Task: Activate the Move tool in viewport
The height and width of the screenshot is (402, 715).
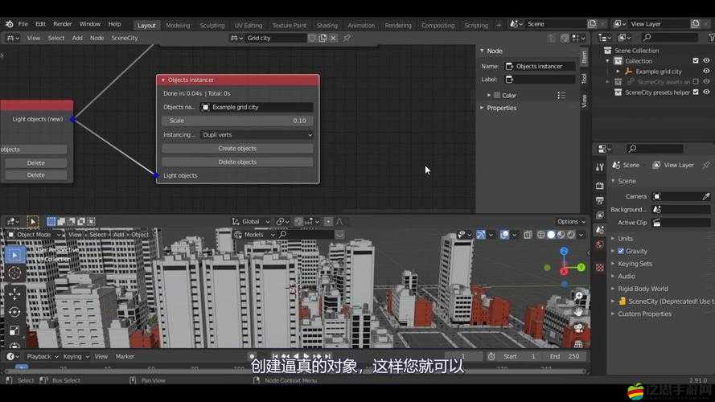Action: pos(14,294)
